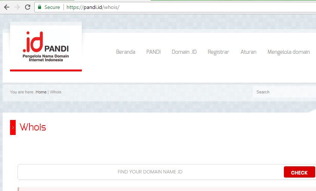This screenshot has width=316, height=191.
Task: Select Domain .ID in the navigation bar
Action: pyautogui.click(x=184, y=52)
